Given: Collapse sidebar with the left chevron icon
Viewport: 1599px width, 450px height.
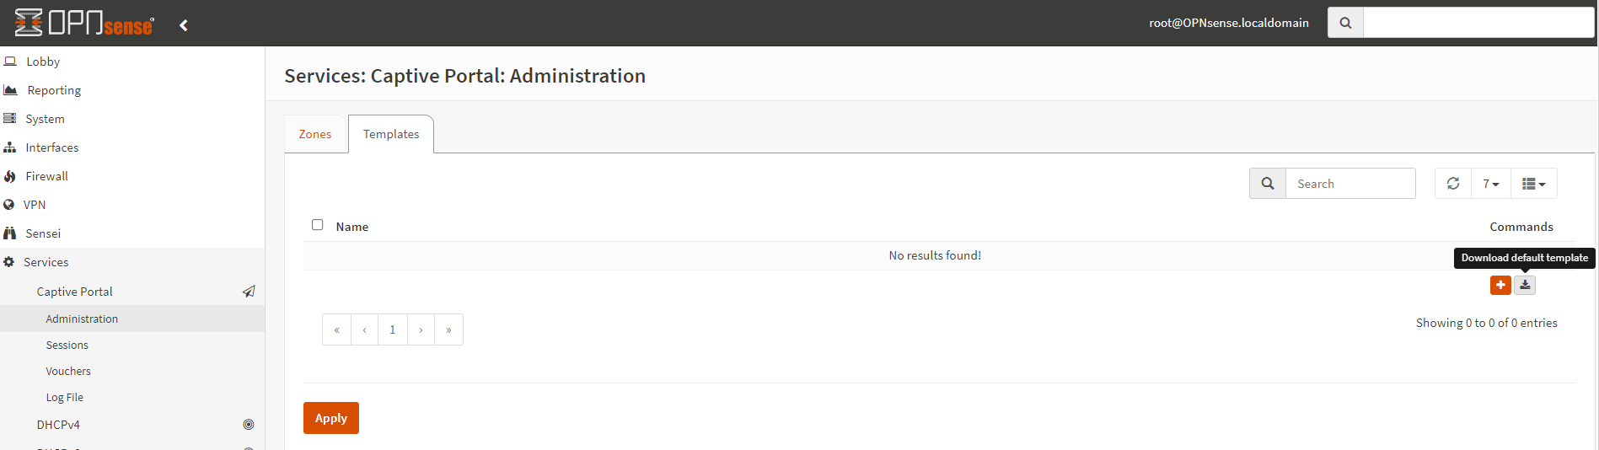Looking at the screenshot, I should (184, 25).
